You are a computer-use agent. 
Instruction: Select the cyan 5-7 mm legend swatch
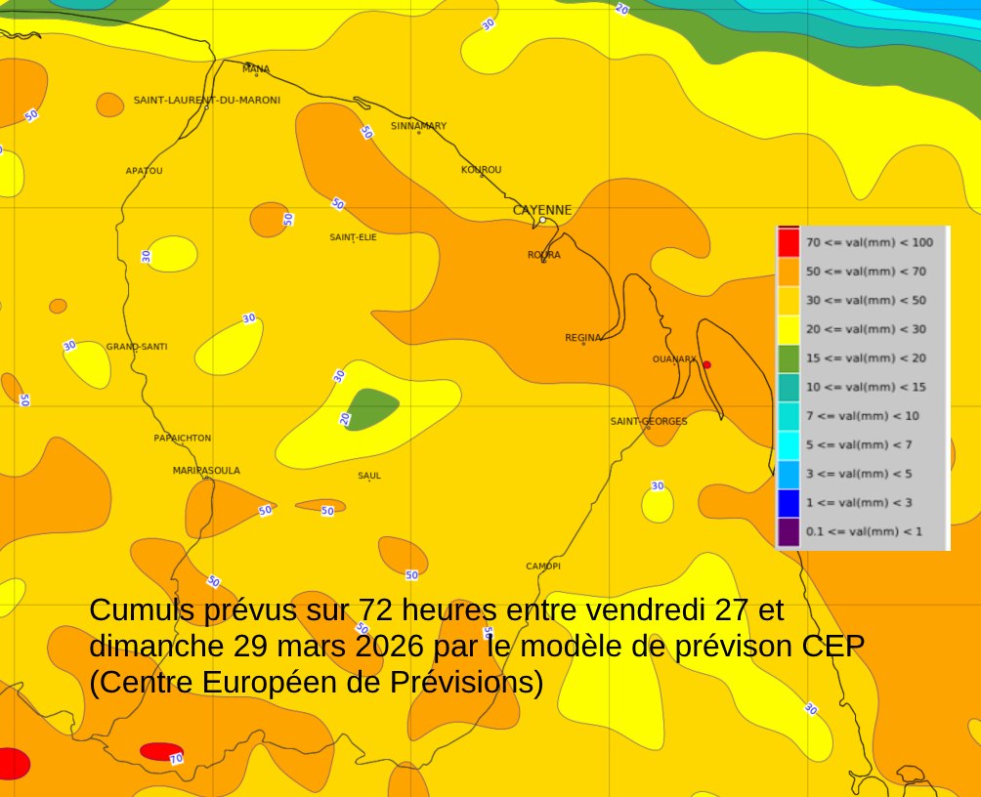[789, 445]
